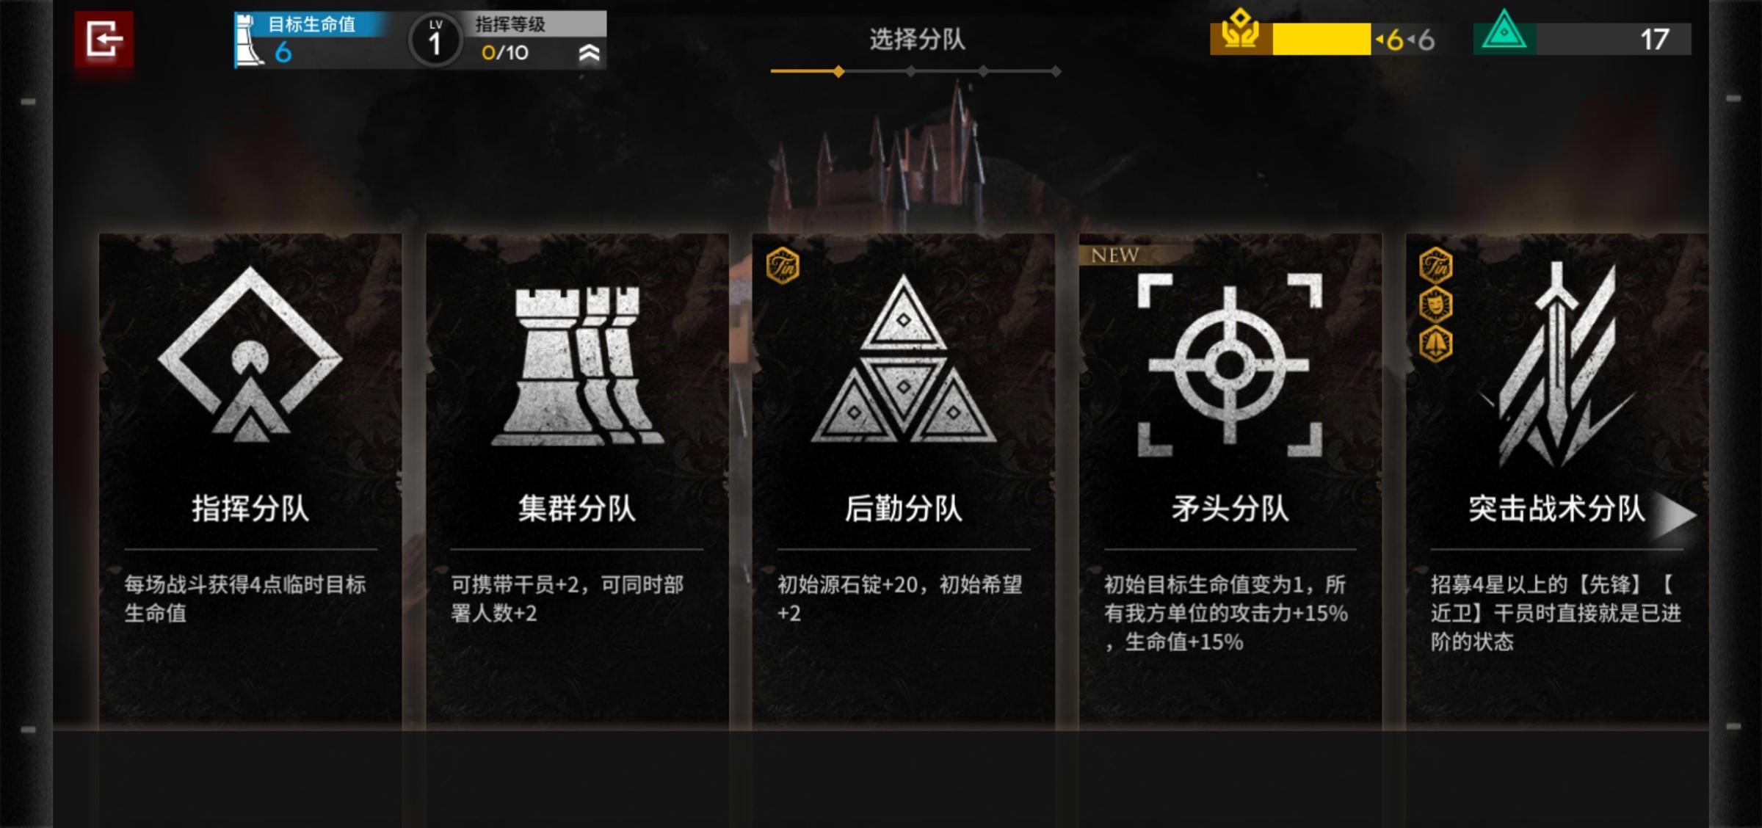Click the white rook icon beside 目标生命值

(248, 40)
